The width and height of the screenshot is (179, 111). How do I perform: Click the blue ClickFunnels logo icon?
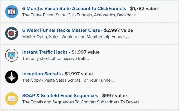12,12
